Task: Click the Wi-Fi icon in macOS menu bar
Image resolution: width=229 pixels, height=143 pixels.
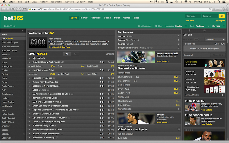Action: [x=186, y=2]
